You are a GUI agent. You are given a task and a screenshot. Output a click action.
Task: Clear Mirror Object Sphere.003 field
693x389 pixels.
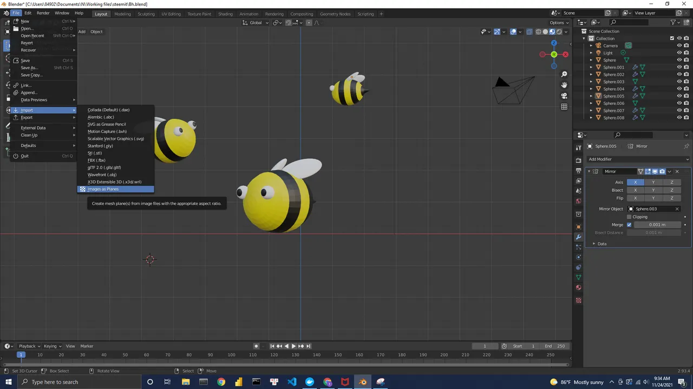tap(677, 209)
